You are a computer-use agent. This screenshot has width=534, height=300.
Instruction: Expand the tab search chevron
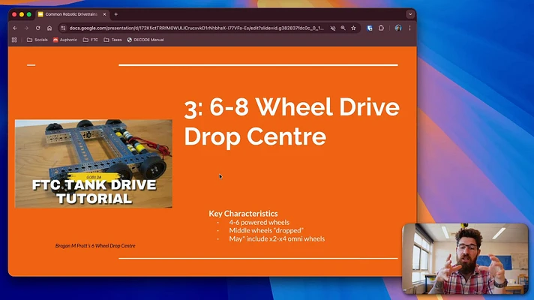410,14
